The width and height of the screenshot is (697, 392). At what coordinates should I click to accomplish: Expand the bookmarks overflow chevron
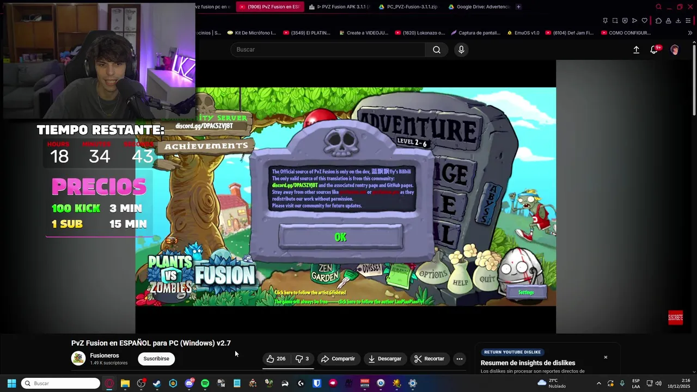click(690, 33)
